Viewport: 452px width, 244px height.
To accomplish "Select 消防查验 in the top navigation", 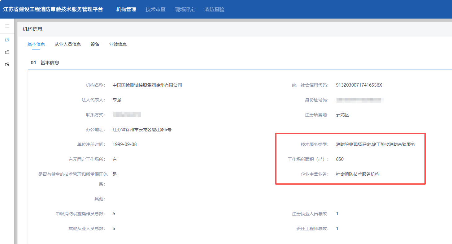I will [x=214, y=9].
